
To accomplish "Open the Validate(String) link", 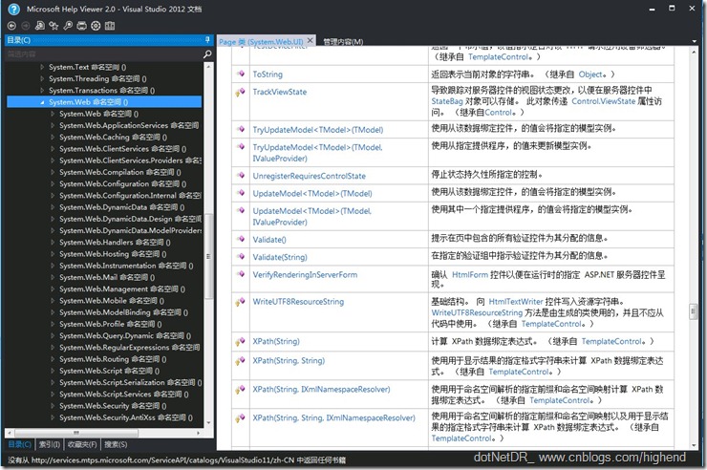I will (x=280, y=257).
